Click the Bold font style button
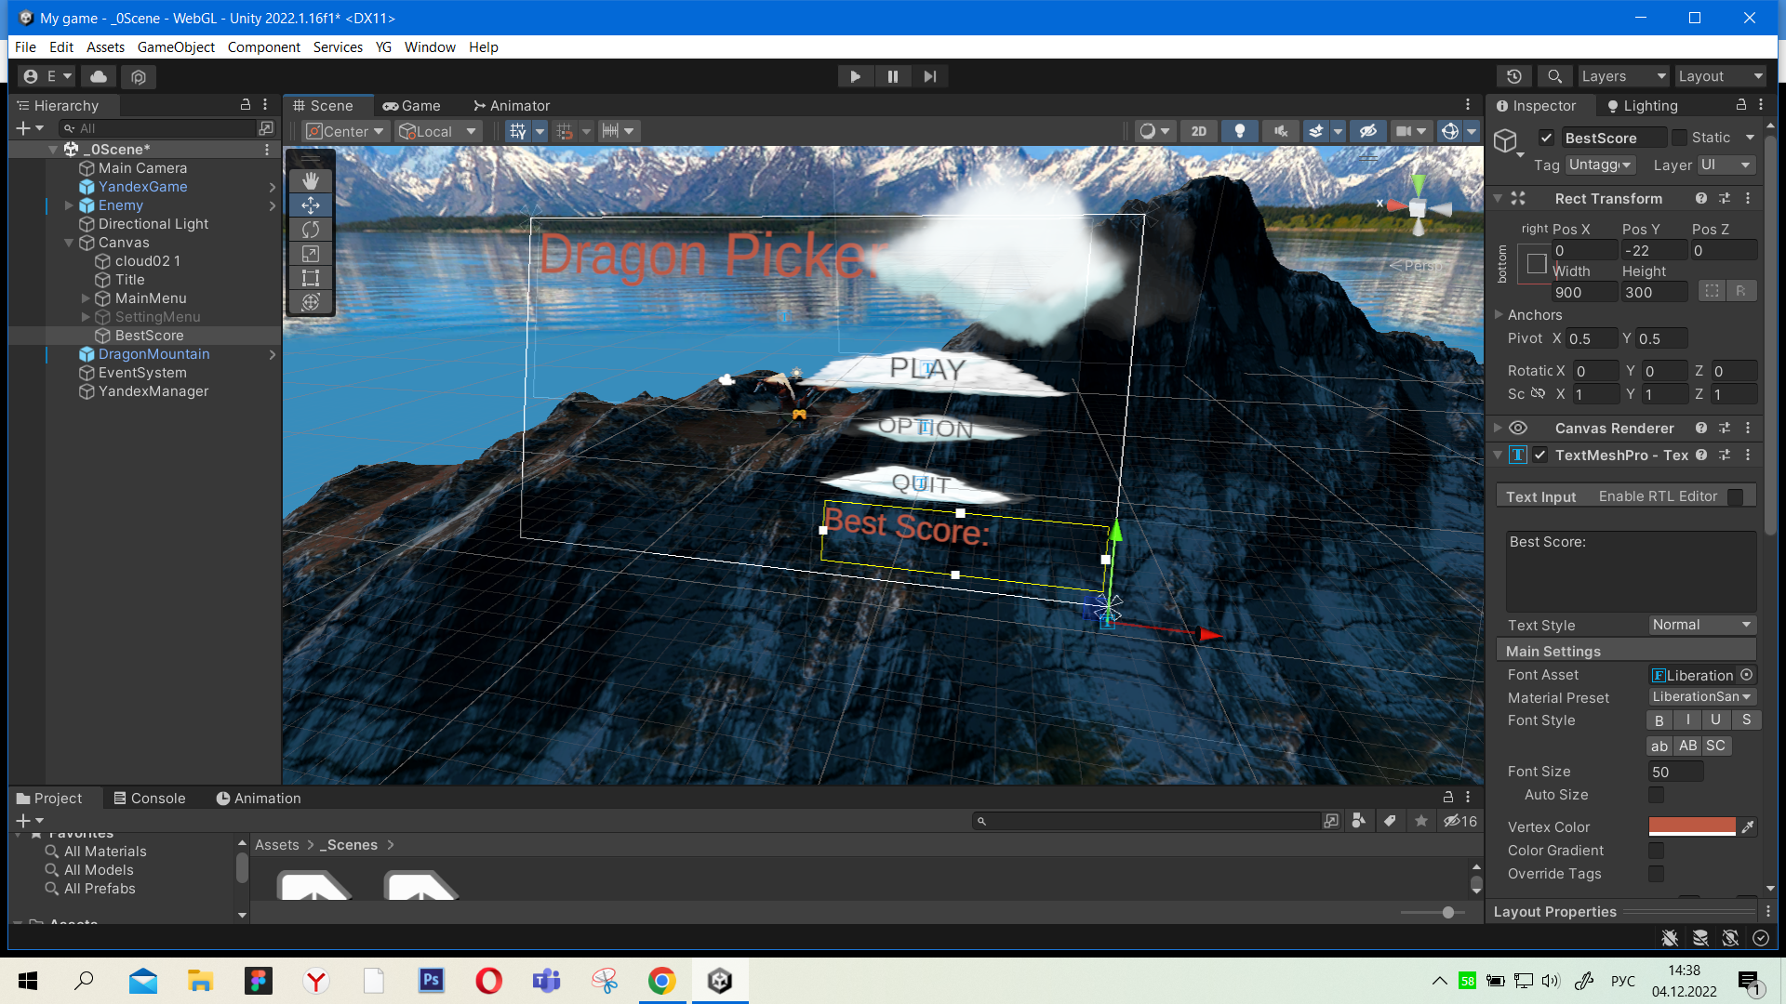This screenshot has width=1786, height=1004. (1659, 720)
